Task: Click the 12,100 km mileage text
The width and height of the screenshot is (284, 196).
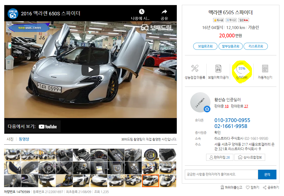Action: (x=235, y=28)
